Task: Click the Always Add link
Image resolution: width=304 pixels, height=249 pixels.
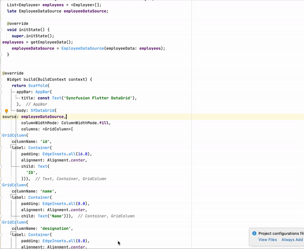Action: click(x=292, y=240)
